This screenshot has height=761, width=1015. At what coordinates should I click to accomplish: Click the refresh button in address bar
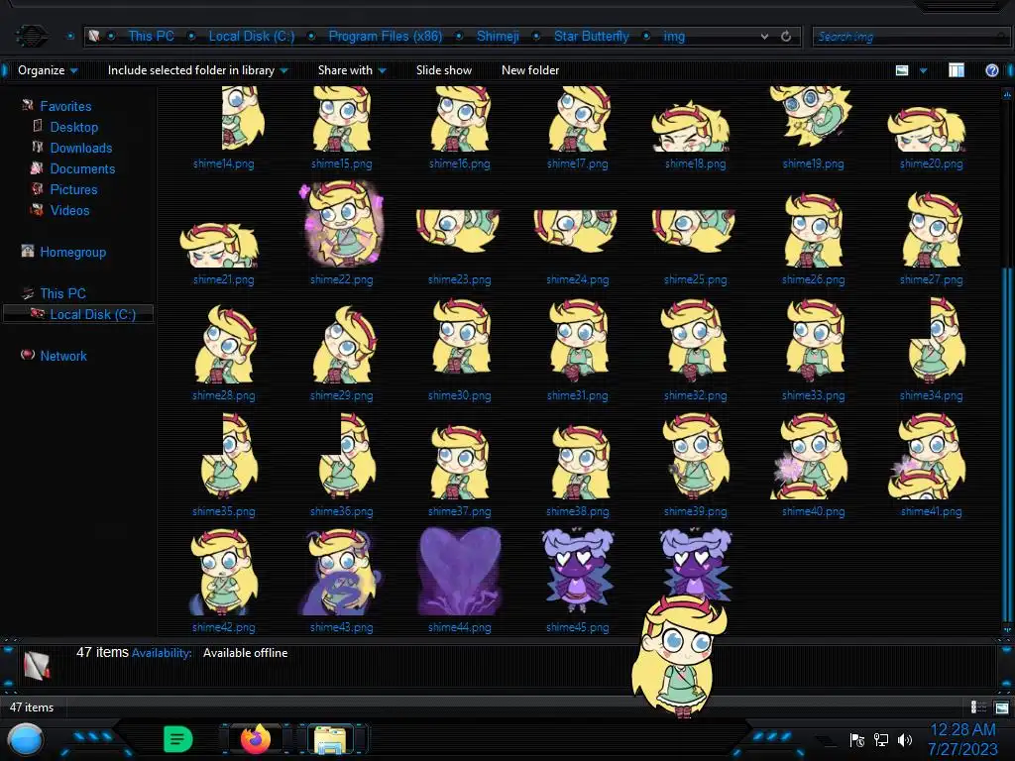click(x=786, y=37)
